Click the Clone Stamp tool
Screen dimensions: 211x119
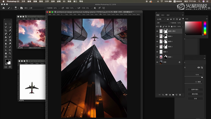6,37
